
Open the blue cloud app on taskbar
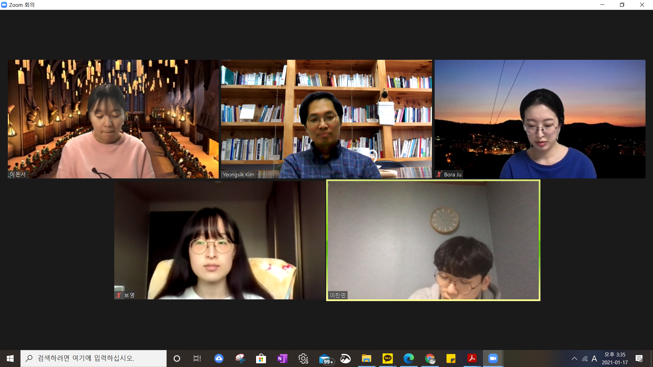[219, 359]
